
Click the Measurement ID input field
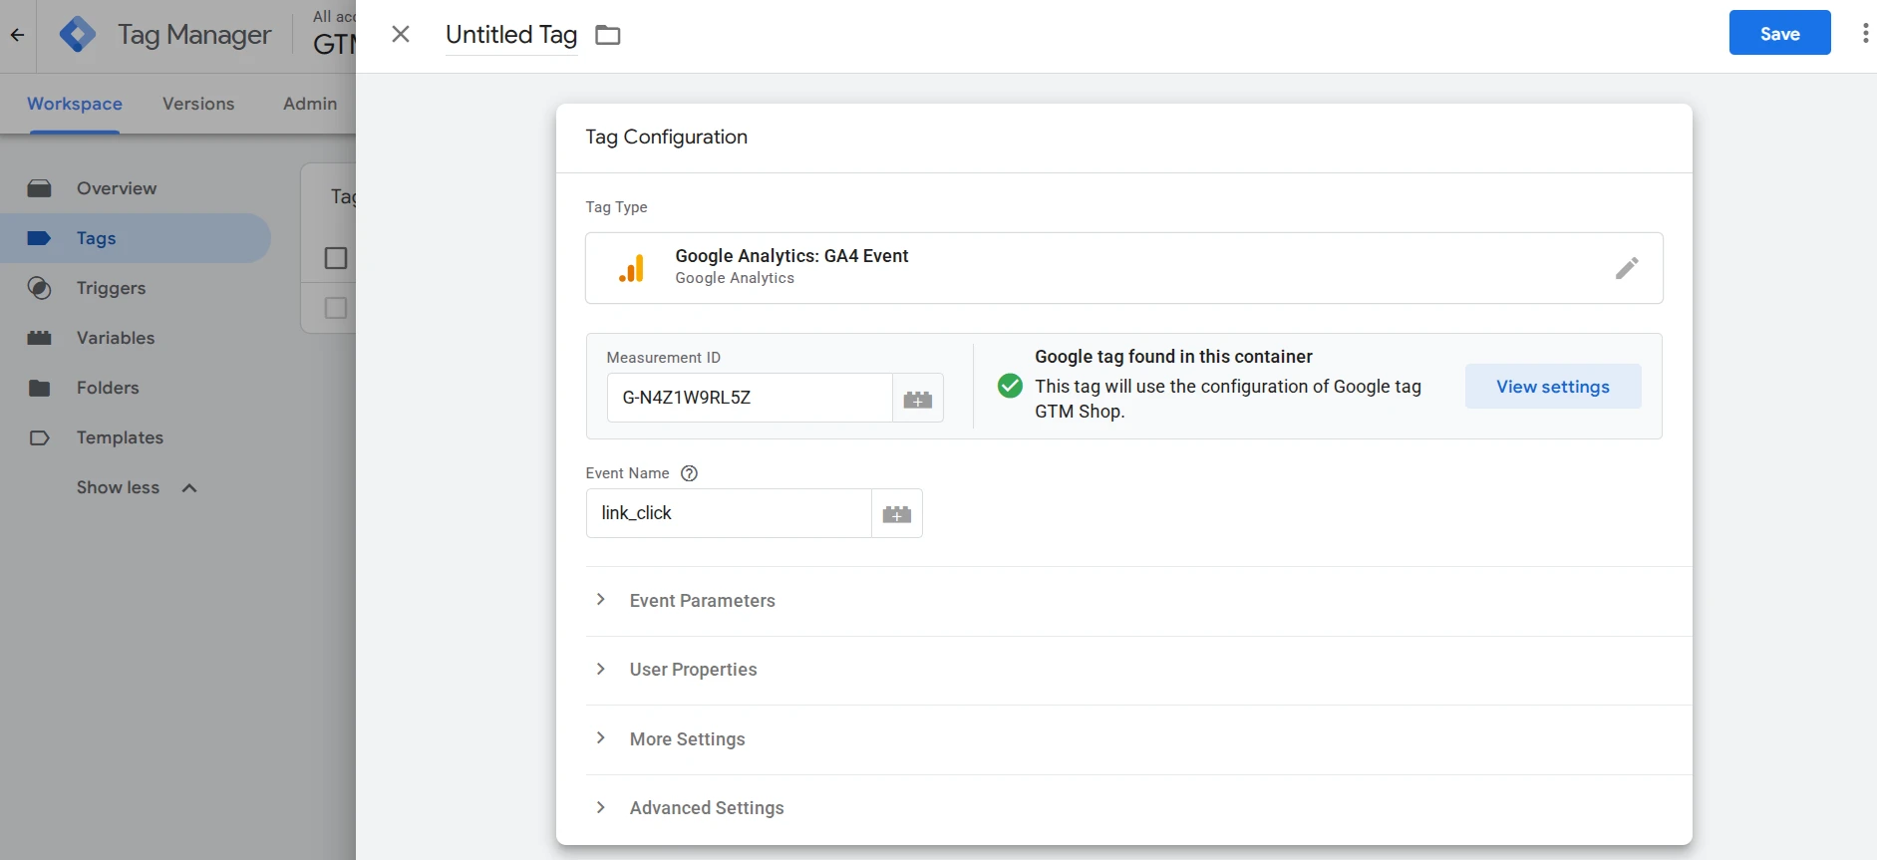(750, 398)
